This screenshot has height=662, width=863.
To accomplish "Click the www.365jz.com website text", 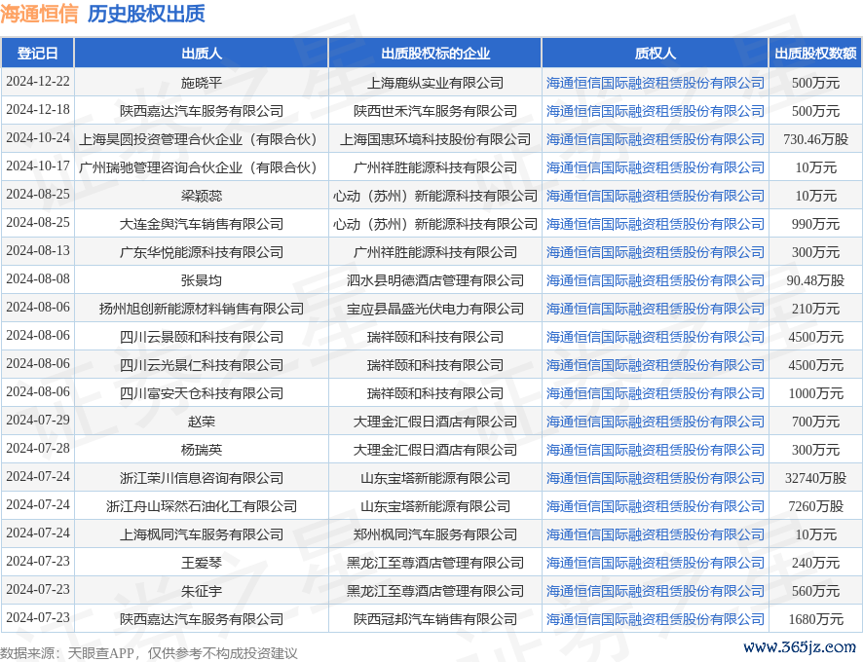I will click(x=800, y=646).
